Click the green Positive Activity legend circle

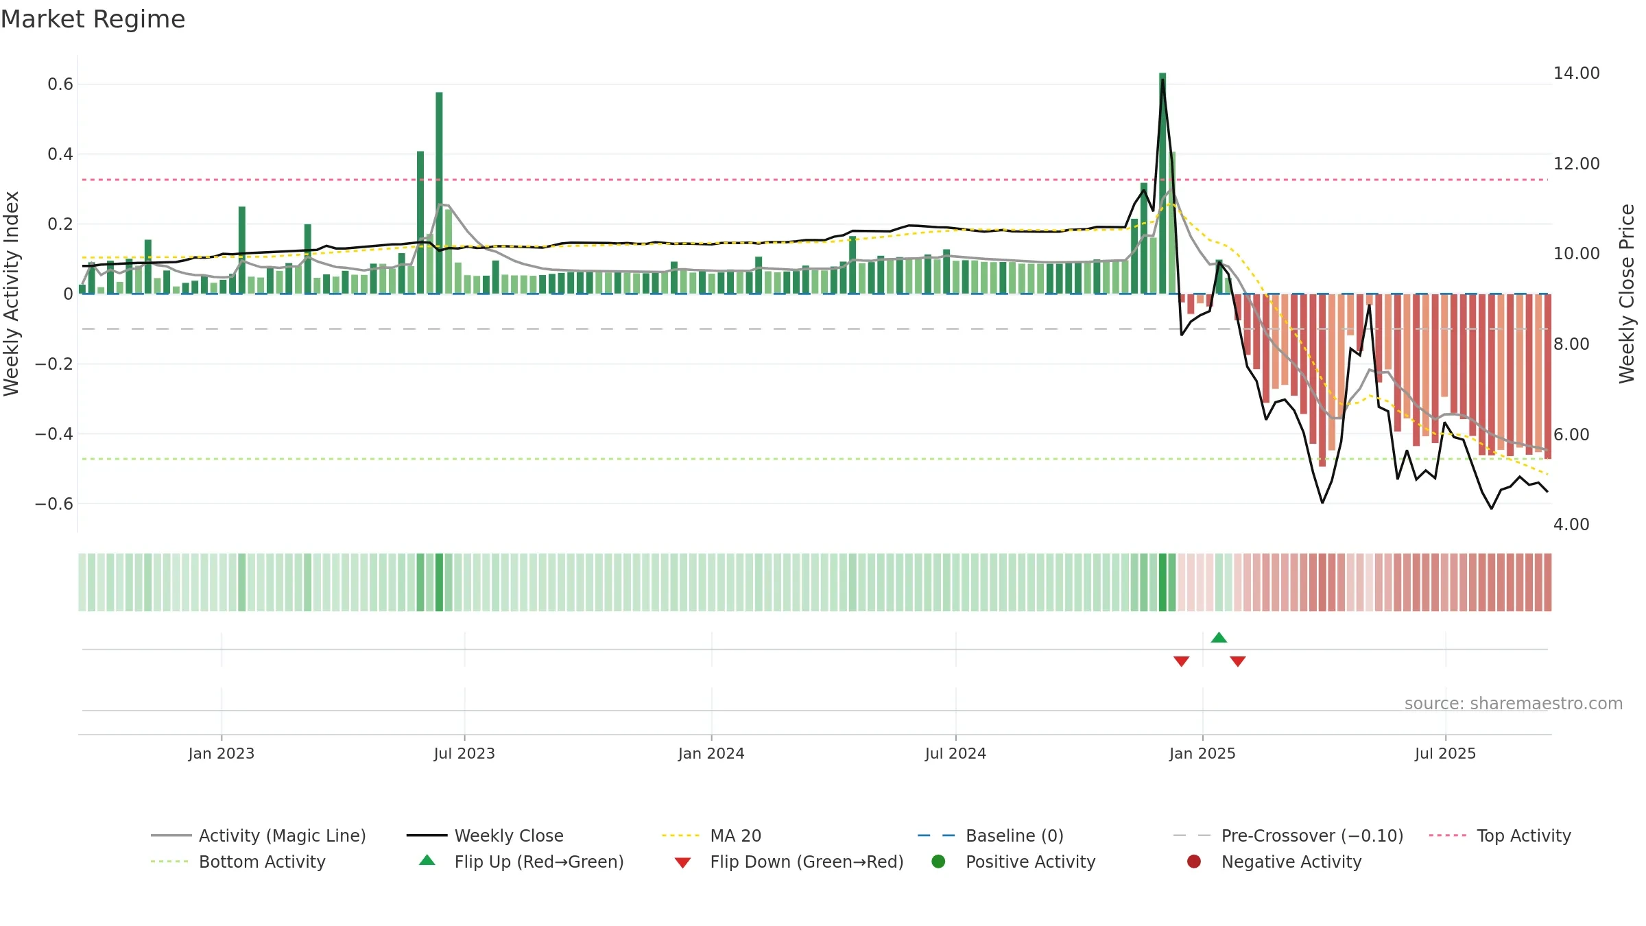tap(938, 862)
